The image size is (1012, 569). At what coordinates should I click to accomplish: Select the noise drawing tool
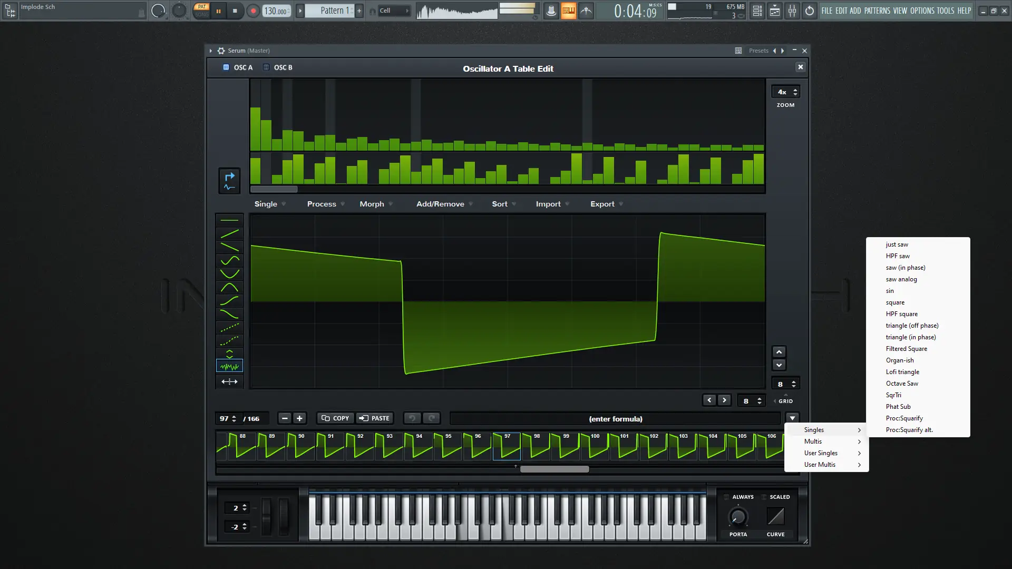229,366
